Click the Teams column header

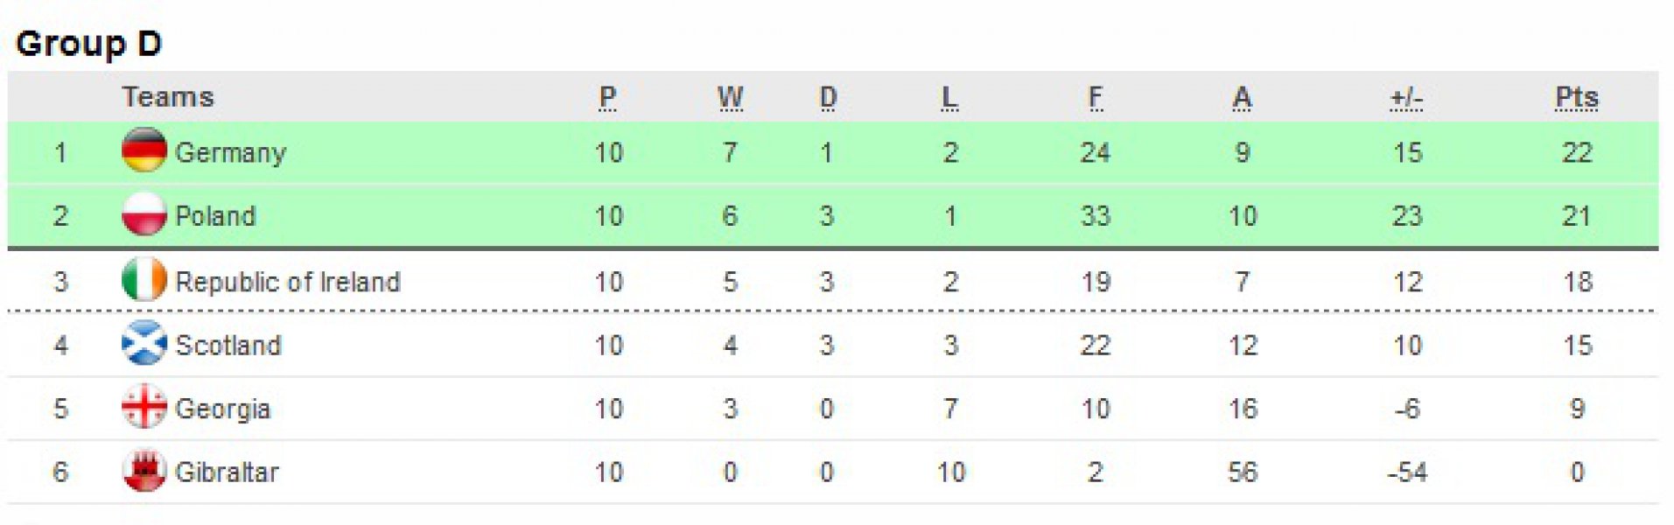click(x=167, y=97)
